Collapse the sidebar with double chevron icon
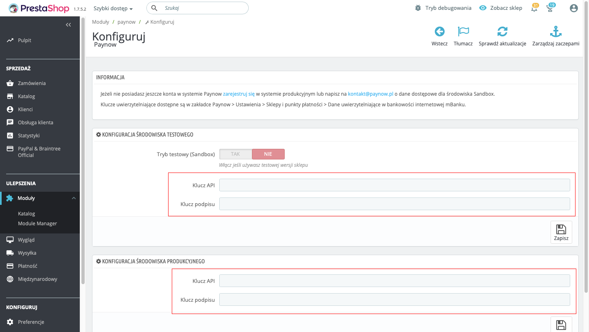Screen dimensions: 589x332 coord(68,25)
